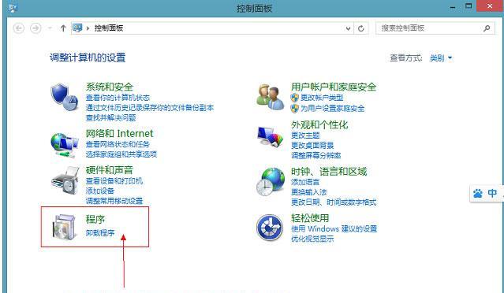Expand the breadcrumb chevron before 控制面板

click(88, 28)
